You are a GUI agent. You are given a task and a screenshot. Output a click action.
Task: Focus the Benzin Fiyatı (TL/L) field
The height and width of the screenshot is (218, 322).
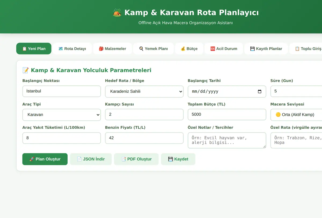[144, 138]
